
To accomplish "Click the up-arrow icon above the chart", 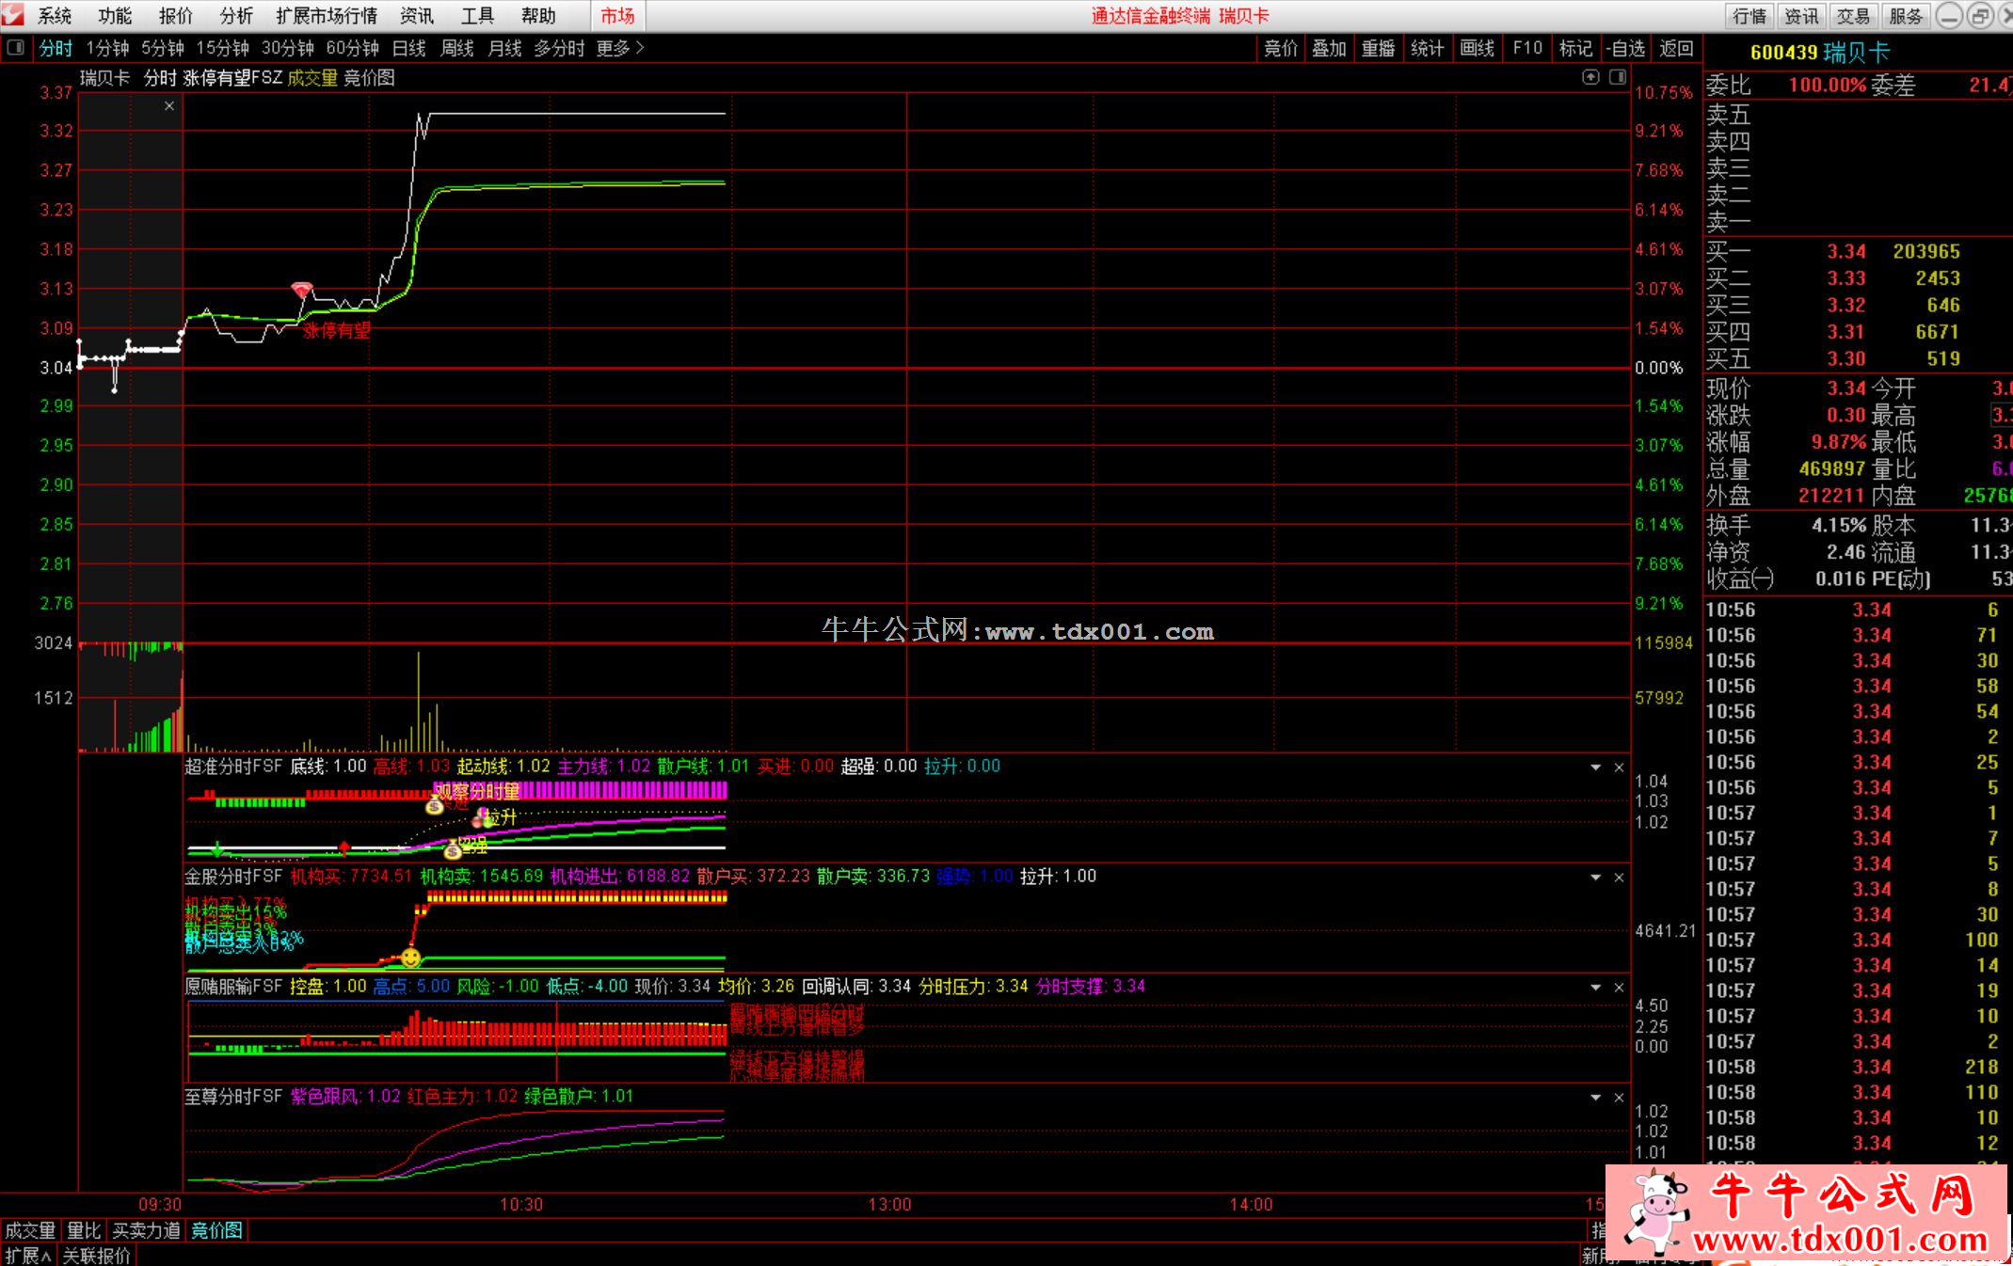I will [1590, 77].
